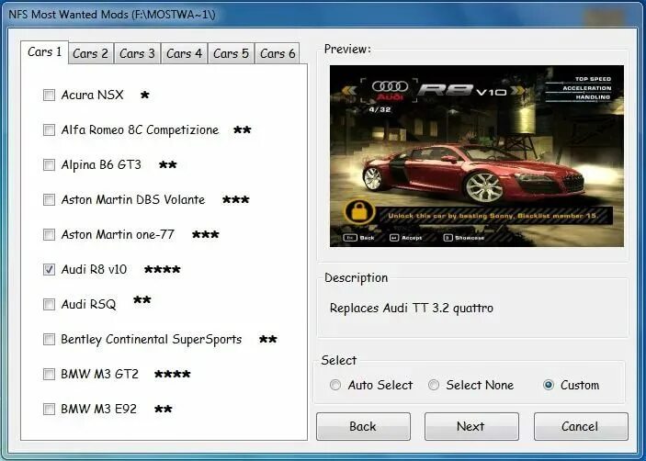Screen dimensions: 646x461
Task: Enable Bentley Continental SuperSports checkbox
Action: click(49, 339)
